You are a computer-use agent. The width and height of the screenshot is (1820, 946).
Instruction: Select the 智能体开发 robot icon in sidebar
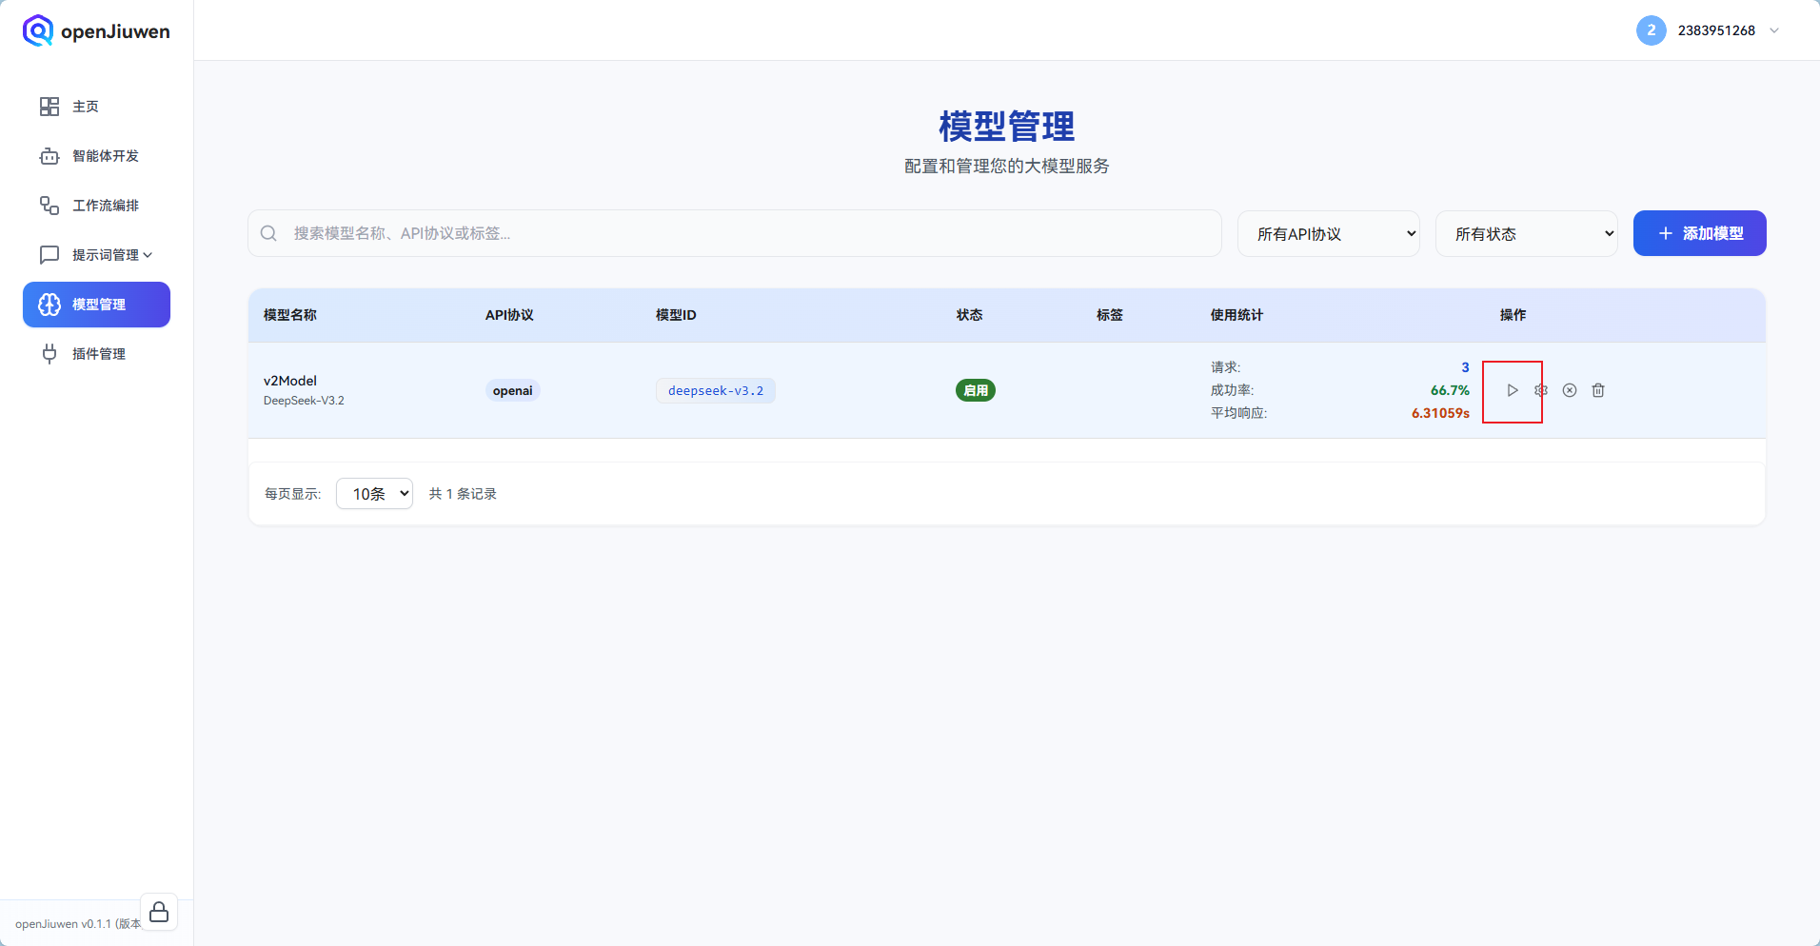49,156
